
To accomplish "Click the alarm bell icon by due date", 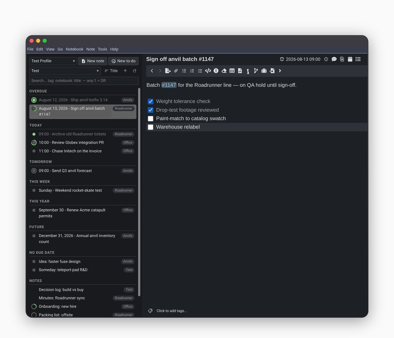I will (x=282, y=59).
